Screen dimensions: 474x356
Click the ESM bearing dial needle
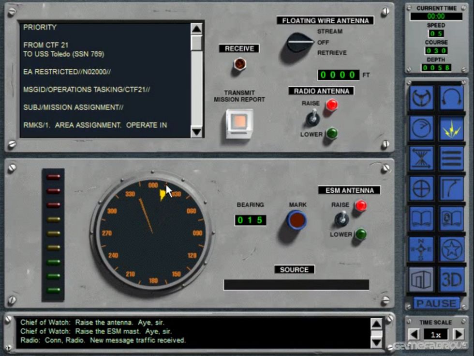(146, 216)
